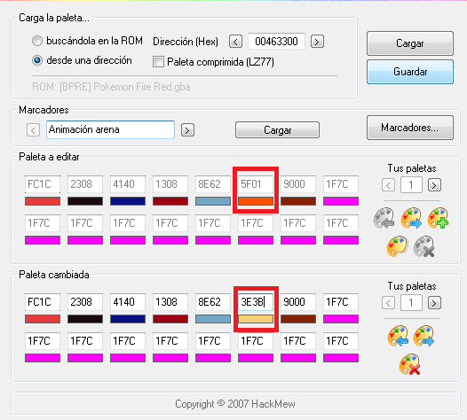
Task: Click the Dirección (Hex) field 00463300
Action: (276, 41)
